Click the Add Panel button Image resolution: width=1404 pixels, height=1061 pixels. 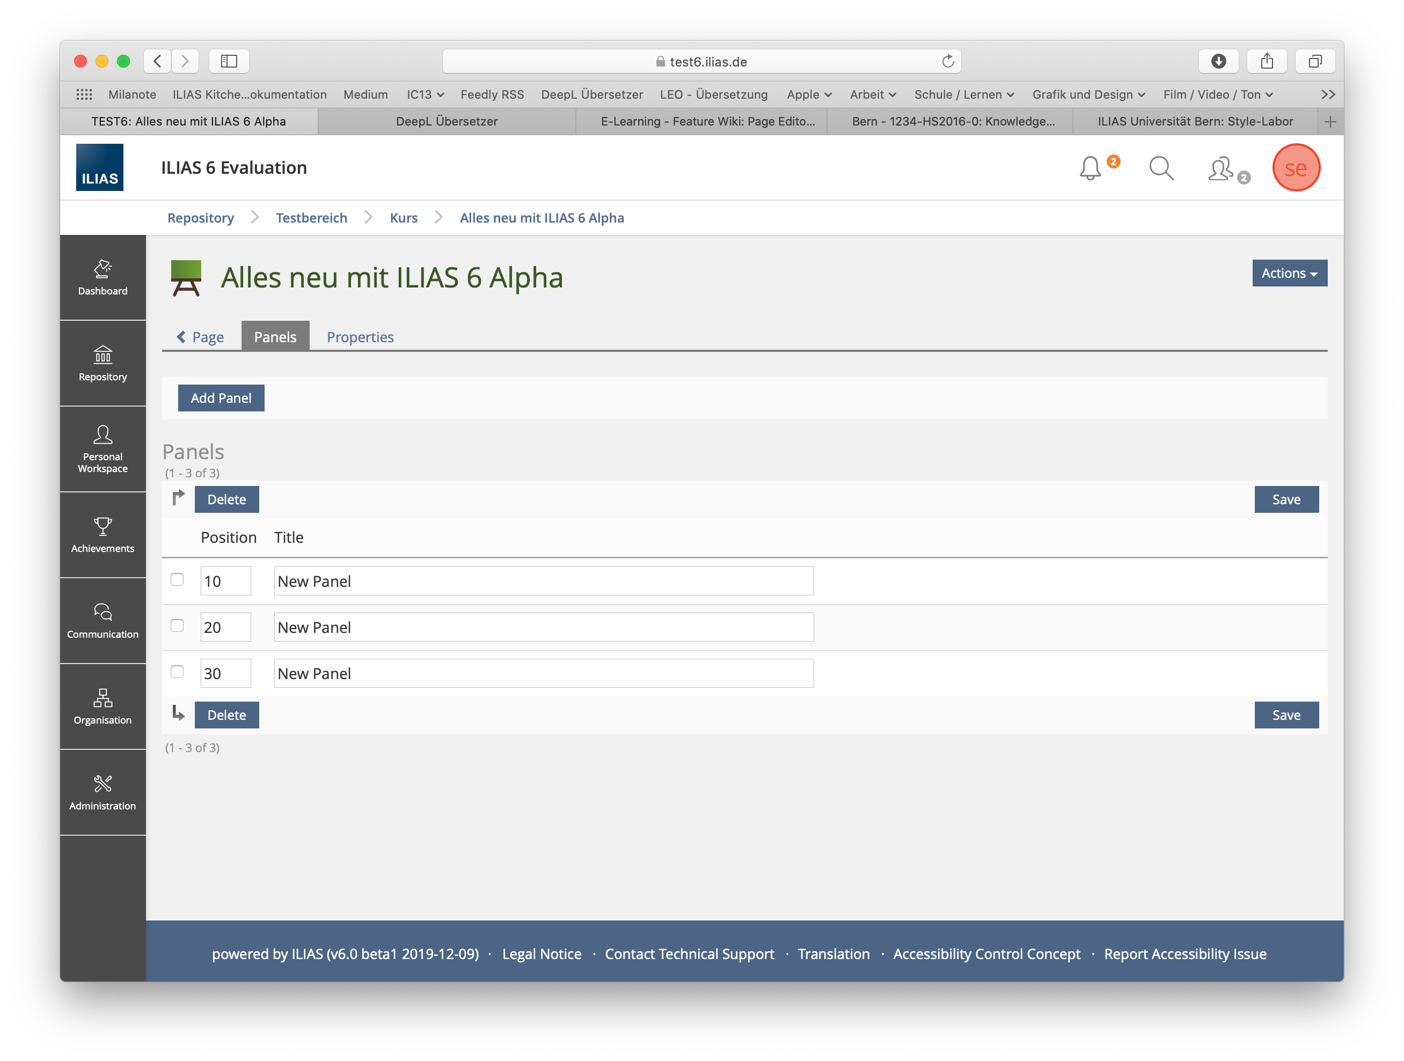coord(221,397)
